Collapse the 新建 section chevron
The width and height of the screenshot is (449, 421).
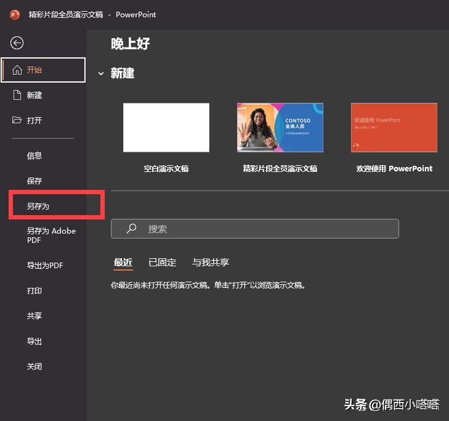101,73
